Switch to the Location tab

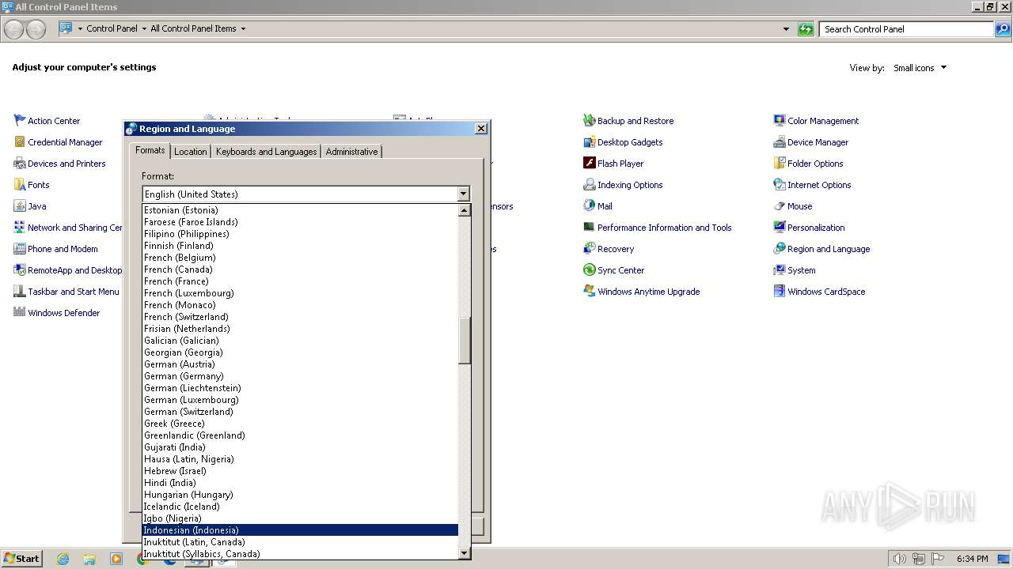coord(190,152)
